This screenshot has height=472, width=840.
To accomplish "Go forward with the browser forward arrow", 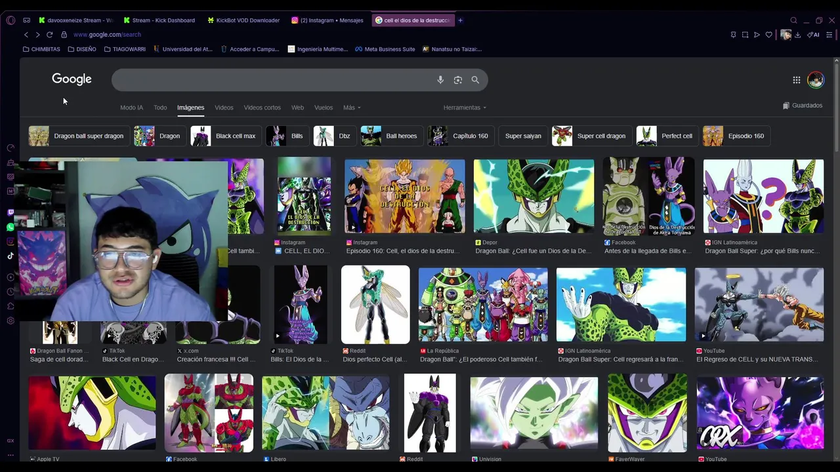I will [x=37, y=35].
